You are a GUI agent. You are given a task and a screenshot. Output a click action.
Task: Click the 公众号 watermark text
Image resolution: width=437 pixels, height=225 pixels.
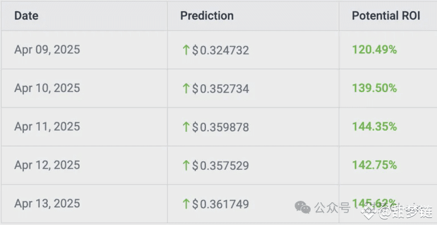332,207
